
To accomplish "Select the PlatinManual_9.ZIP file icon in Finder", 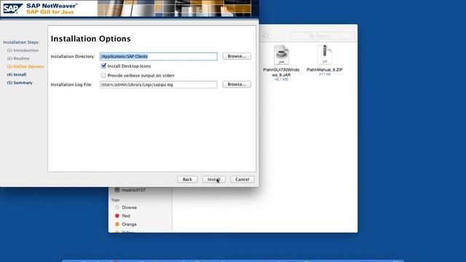I will point(325,55).
